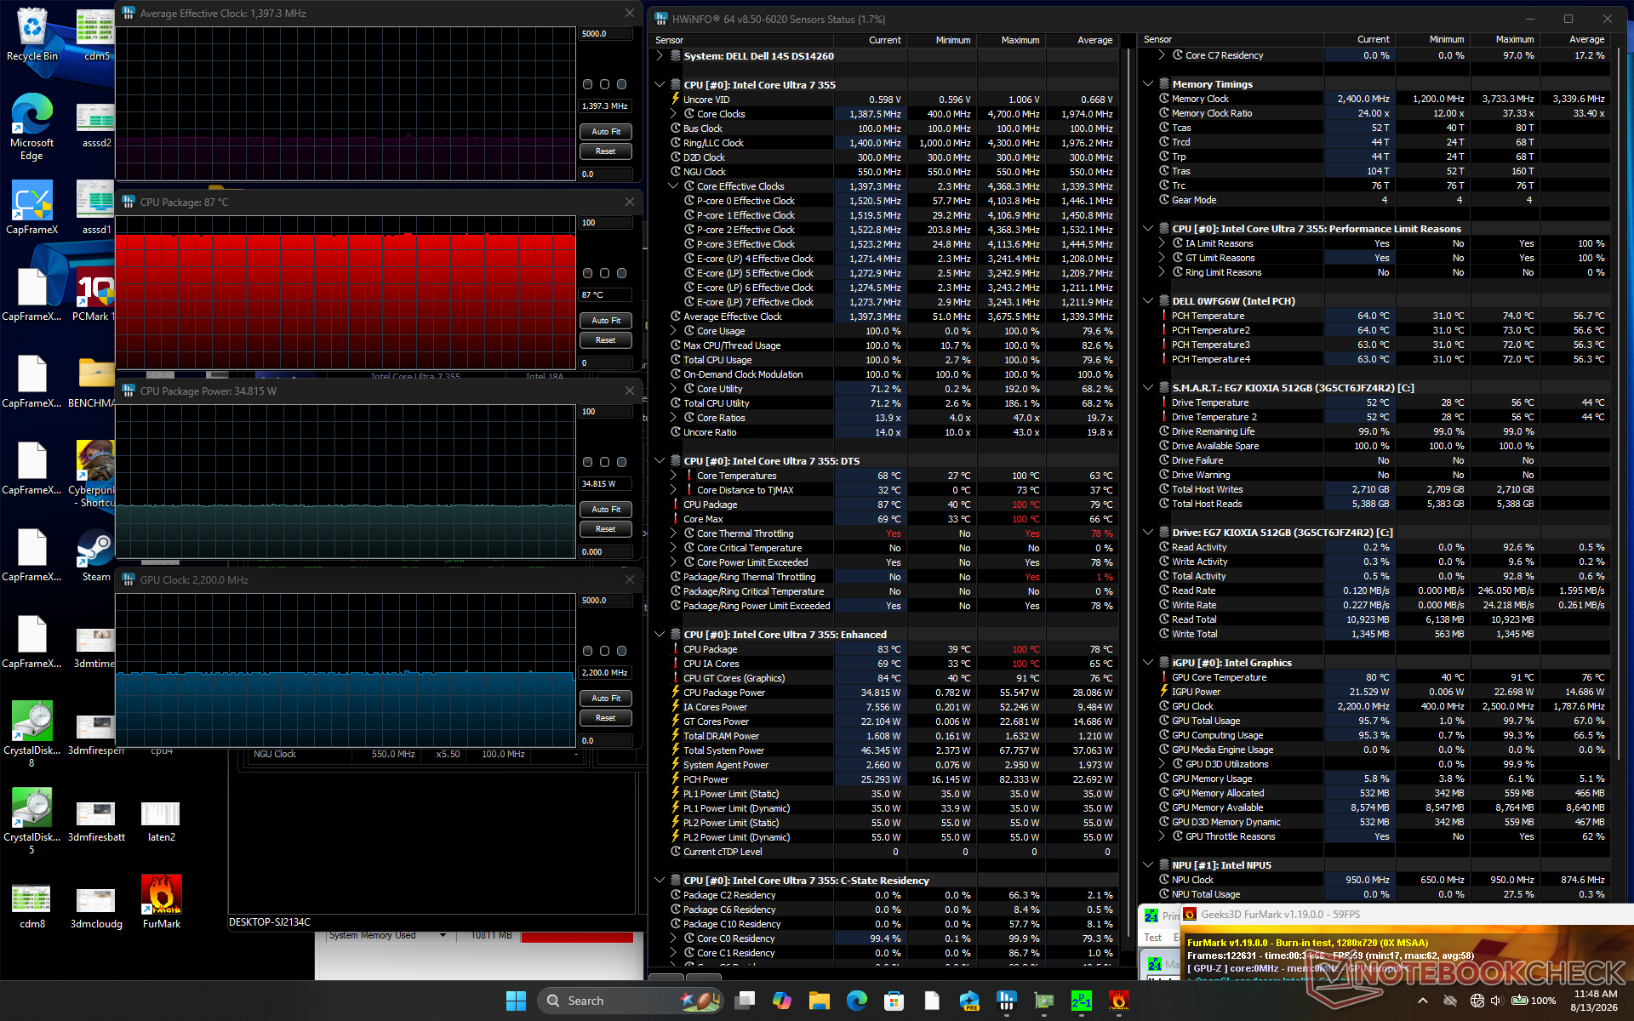Expand the Core Clocks sensor group
Viewport: 1634px width, 1021px height.
pyautogui.click(x=673, y=114)
